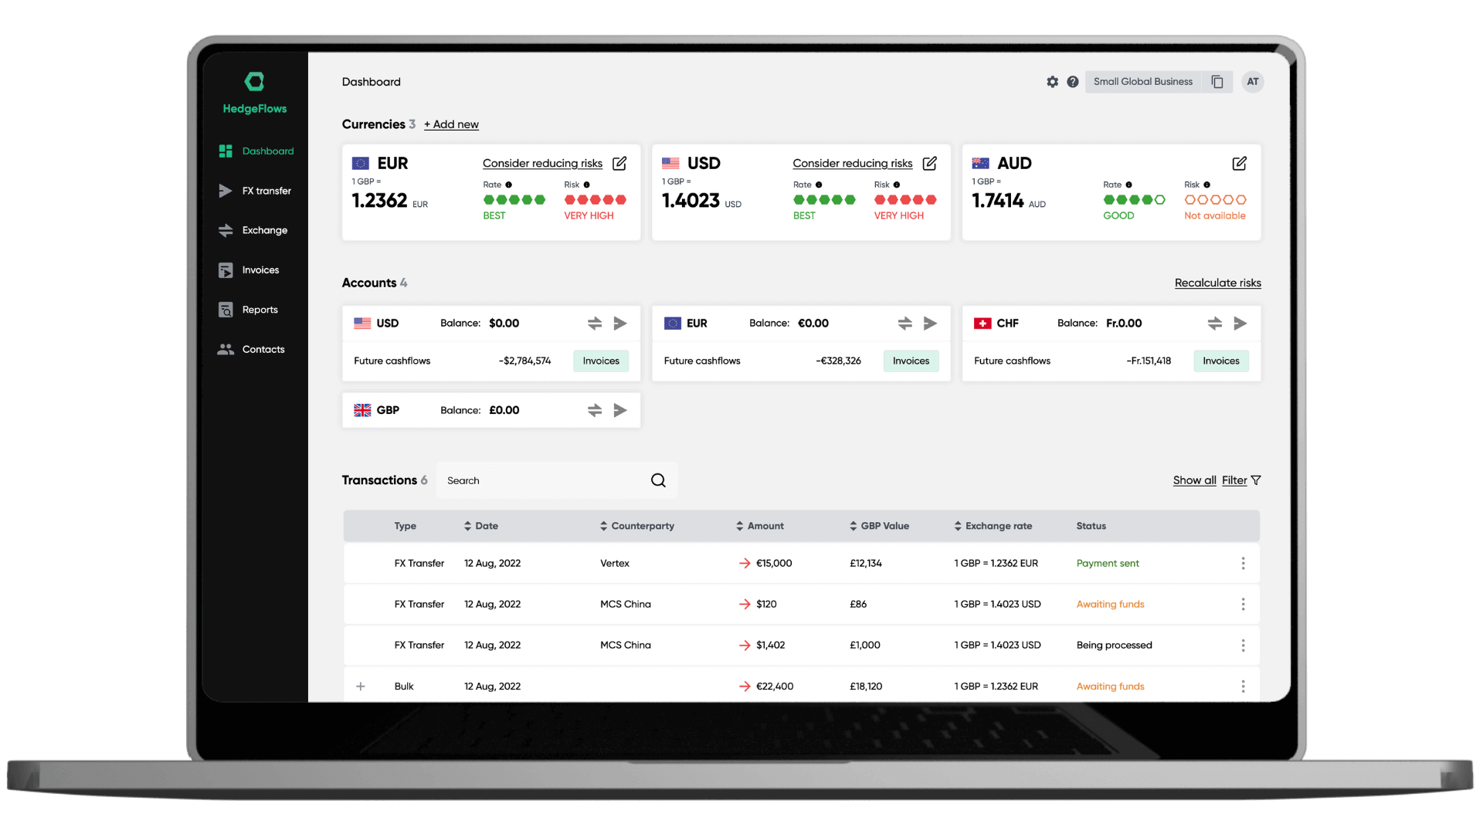Click the USD currency edit risk icon
The image size is (1483, 834).
click(930, 163)
